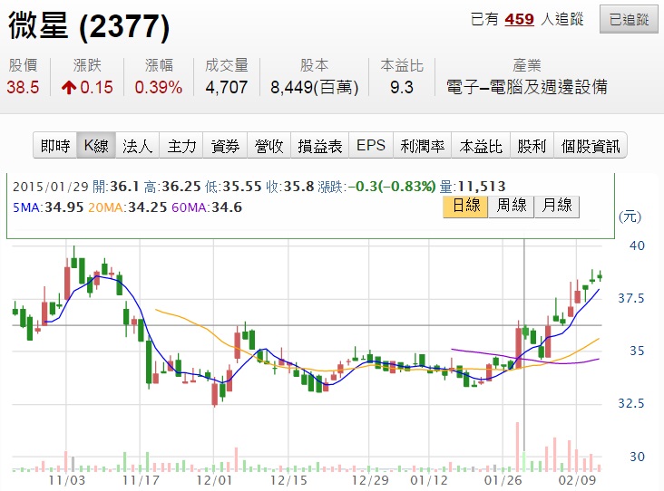Image resolution: width=664 pixels, height=491 pixels.
Task: Switch to the 本益比 tab
Action: [x=481, y=146]
